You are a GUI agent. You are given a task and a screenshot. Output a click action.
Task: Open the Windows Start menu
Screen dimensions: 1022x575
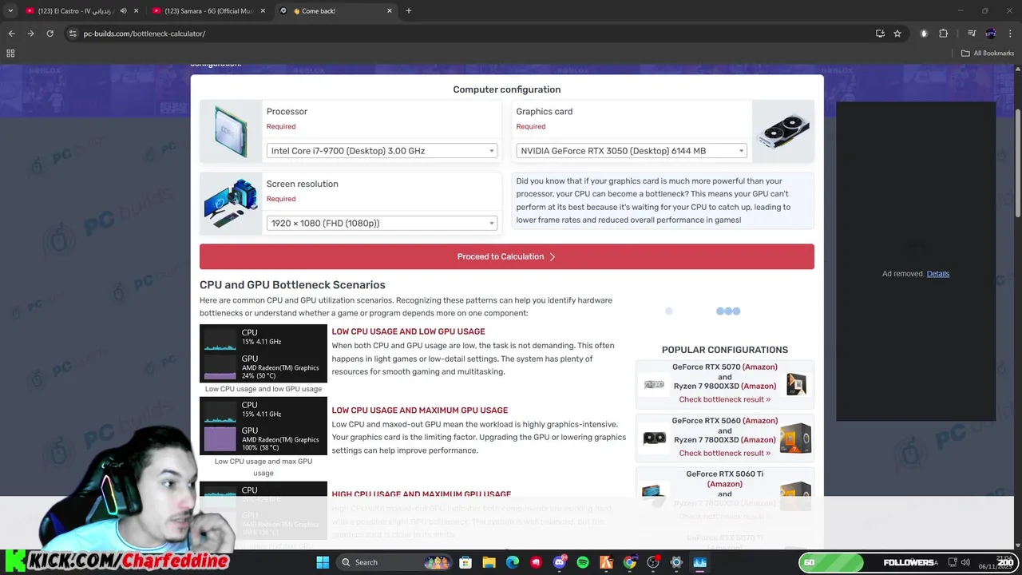(323, 562)
